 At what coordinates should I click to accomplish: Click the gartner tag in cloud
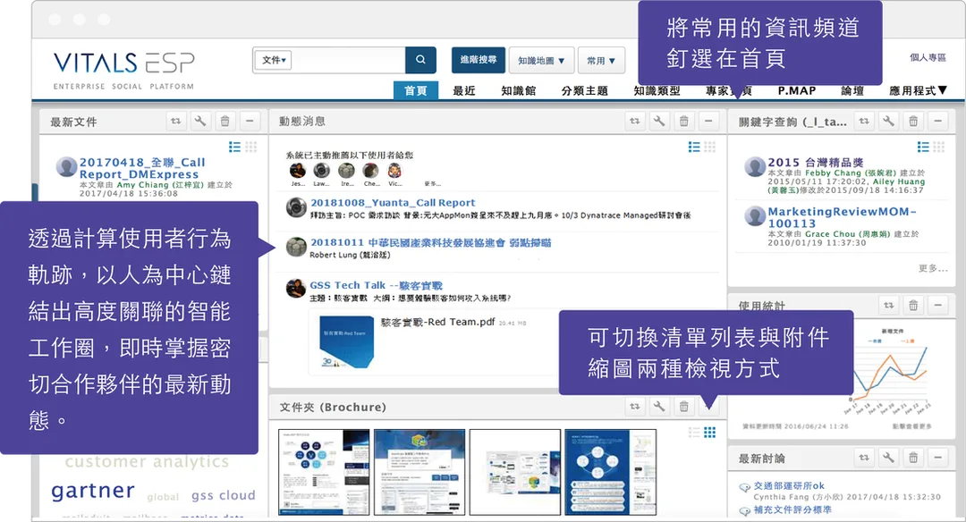pos(93,491)
